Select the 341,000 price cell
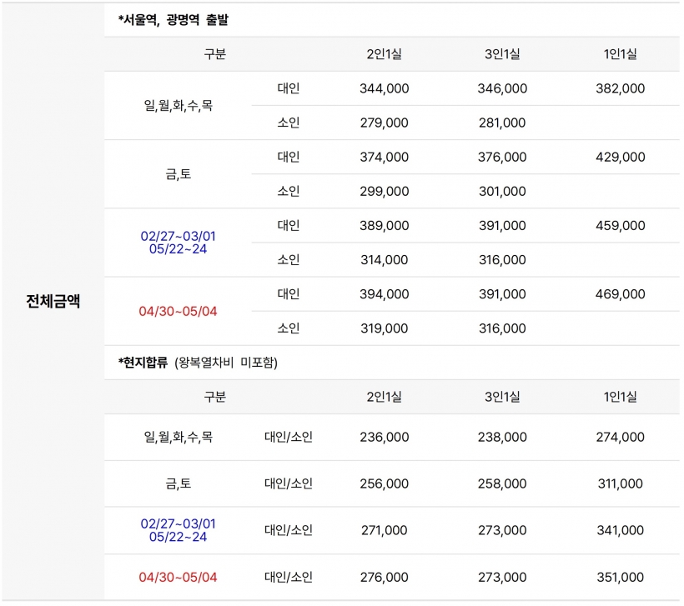 pos(621,530)
